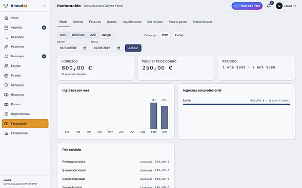Image resolution: width=302 pixels, height=188 pixels.
Task: Click the Mi web globe icon
Action: (x=6, y=76)
